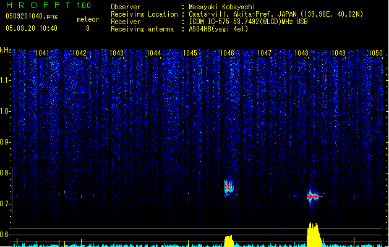Click the 'meteor' count label
The image size is (389, 247).
[x=88, y=19]
